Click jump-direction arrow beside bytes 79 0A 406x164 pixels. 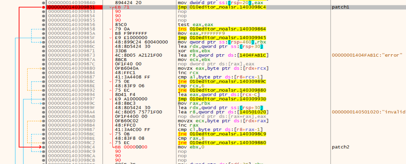pos(111,29)
